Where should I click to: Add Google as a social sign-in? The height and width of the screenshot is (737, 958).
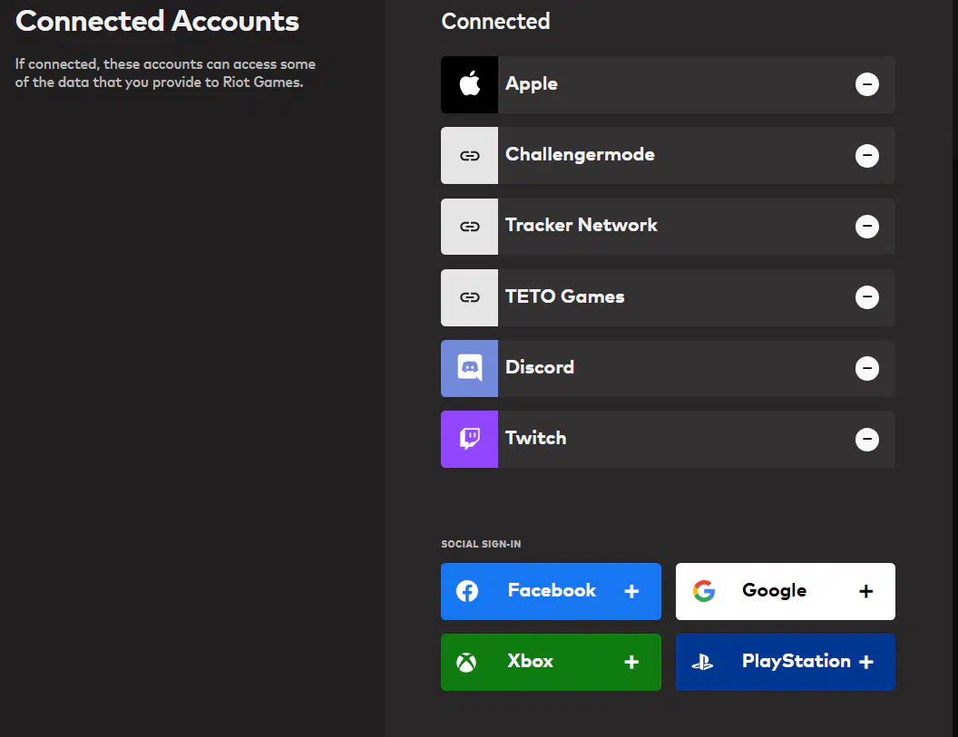785,591
